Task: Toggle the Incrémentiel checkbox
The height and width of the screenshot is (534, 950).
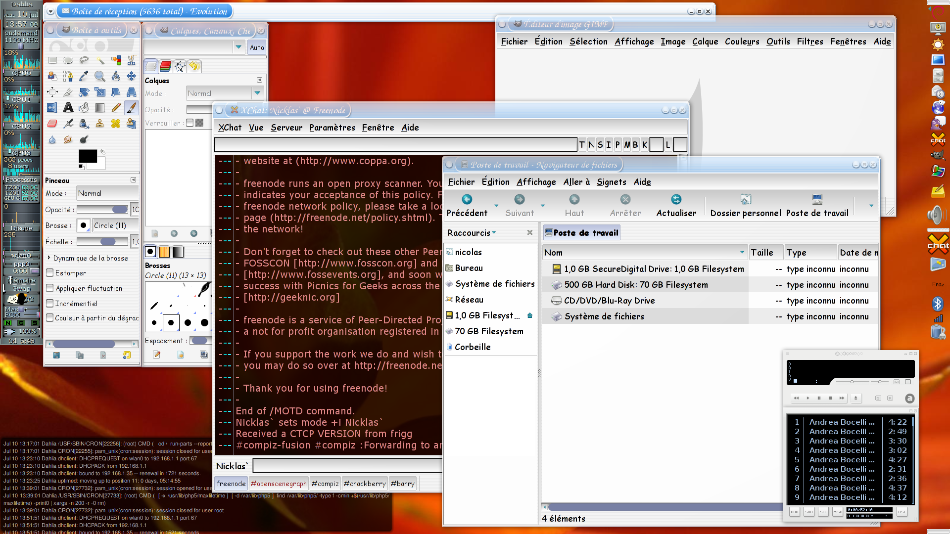Action: (50, 304)
